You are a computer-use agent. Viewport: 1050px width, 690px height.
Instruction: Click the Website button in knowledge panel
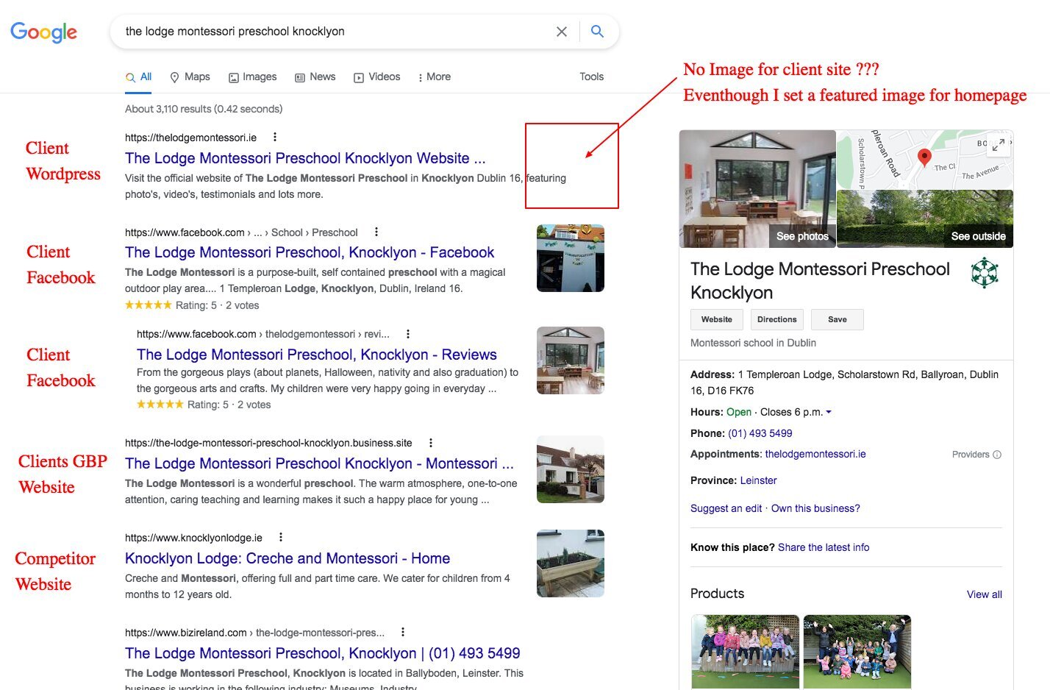716,319
